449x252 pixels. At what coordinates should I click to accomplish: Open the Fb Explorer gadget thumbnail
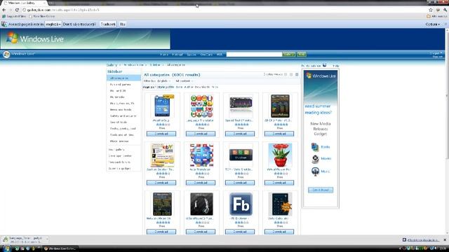pyautogui.click(x=241, y=204)
